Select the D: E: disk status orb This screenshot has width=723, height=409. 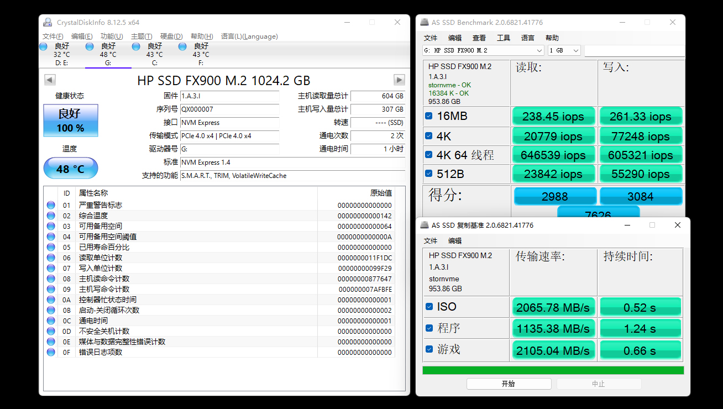click(x=43, y=46)
